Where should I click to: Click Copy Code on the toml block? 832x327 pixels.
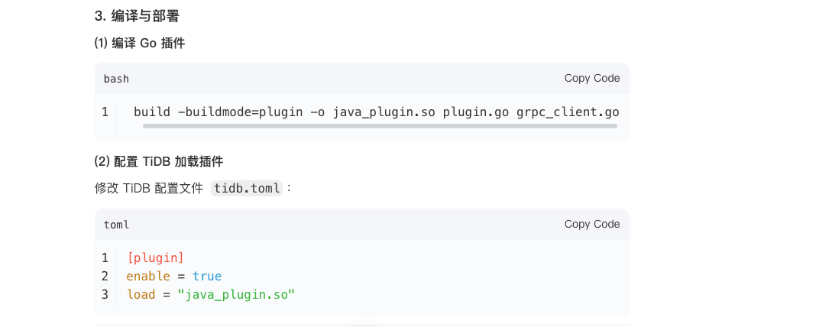coord(591,224)
